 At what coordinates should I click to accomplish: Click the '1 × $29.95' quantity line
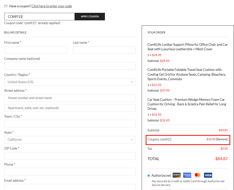[154, 55]
